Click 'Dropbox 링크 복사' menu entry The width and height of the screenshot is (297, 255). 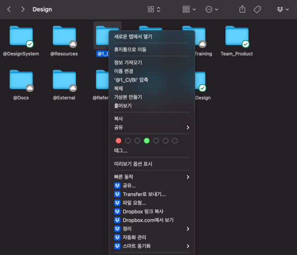[x=143, y=211]
